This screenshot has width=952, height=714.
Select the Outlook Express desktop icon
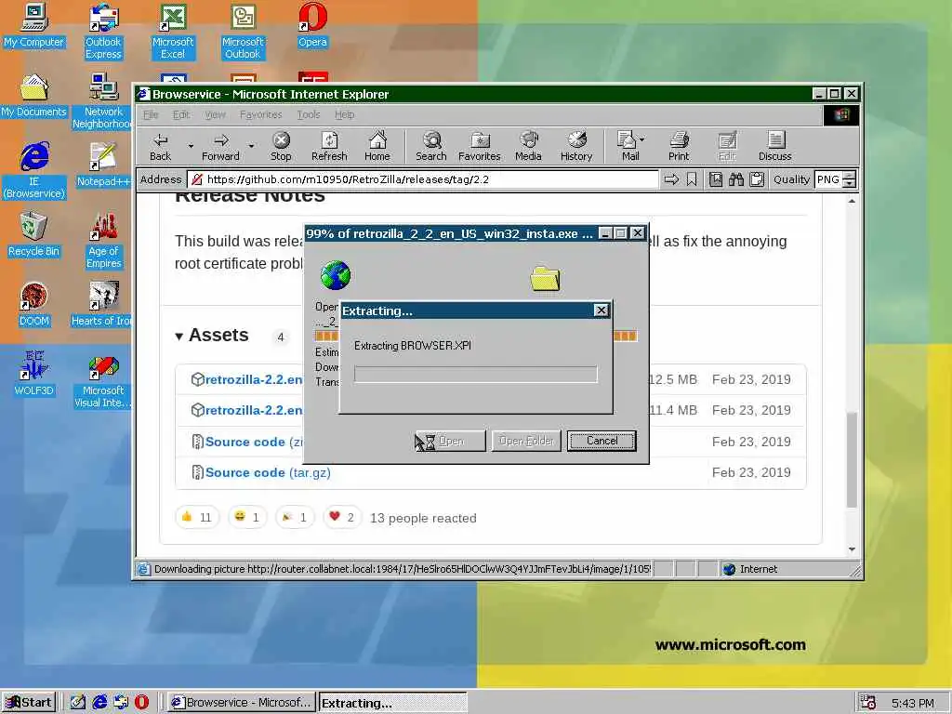tap(103, 32)
